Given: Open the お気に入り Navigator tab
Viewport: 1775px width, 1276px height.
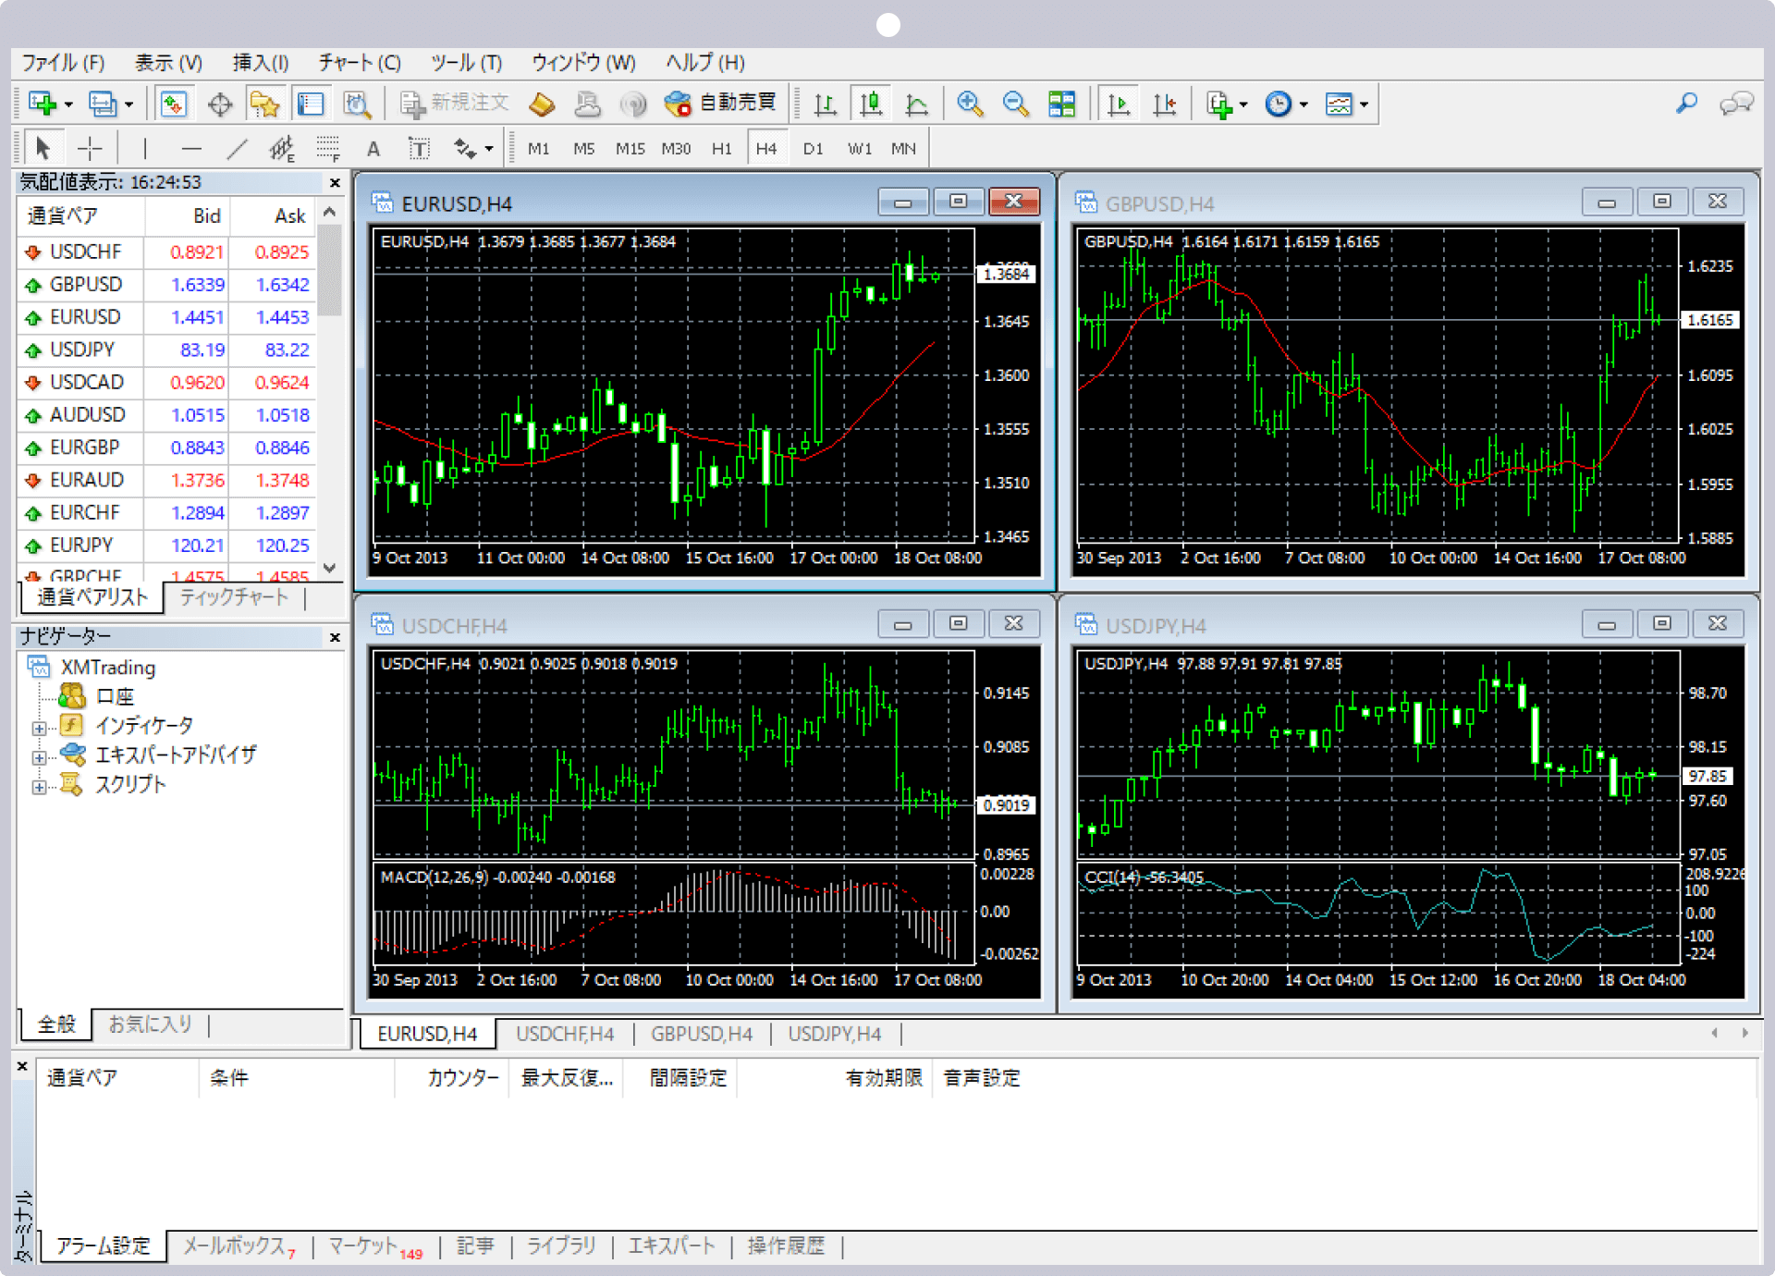Looking at the screenshot, I should [150, 1024].
